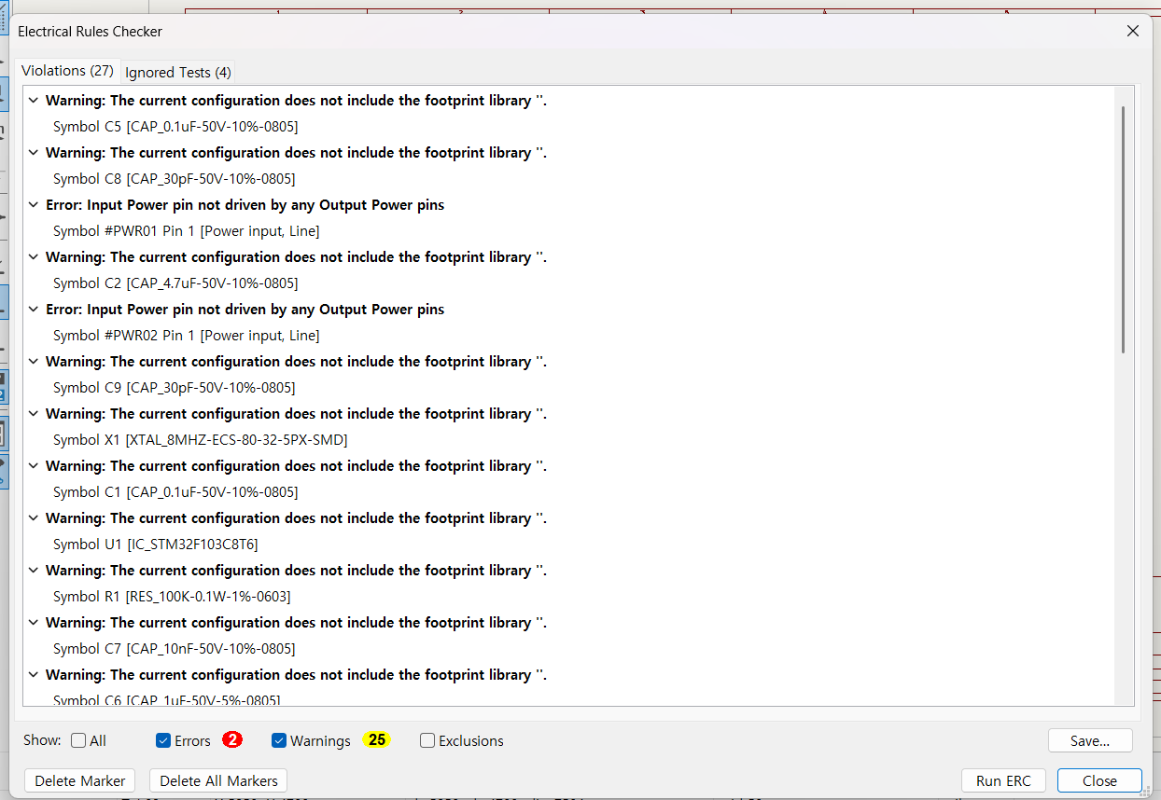Collapse the warning above Symbol R1

tap(34, 571)
